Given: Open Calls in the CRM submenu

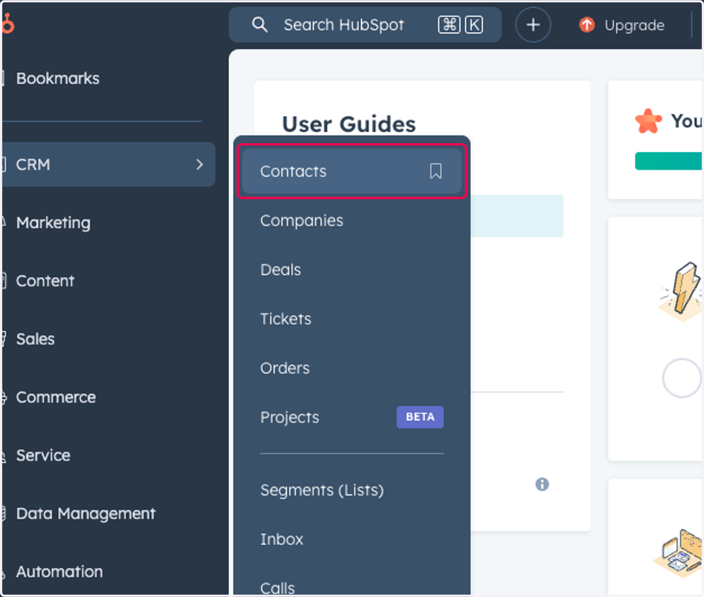Looking at the screenshot, I should pos(277,588).
